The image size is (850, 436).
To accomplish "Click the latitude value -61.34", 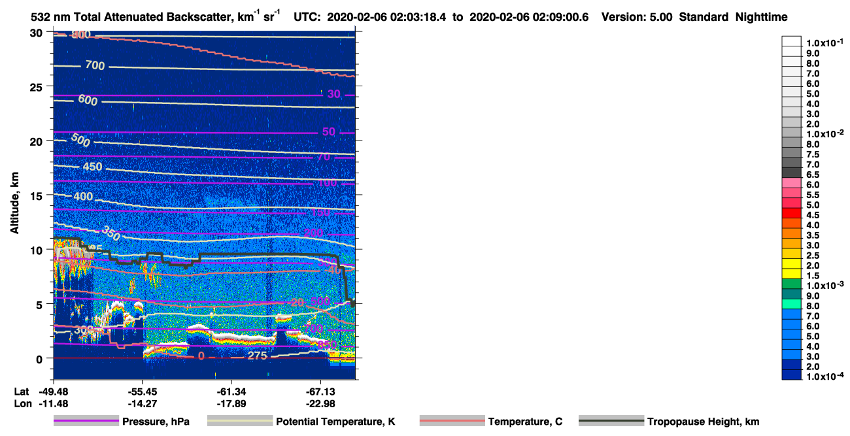I will pyautogui.click(x=231, y=391).
